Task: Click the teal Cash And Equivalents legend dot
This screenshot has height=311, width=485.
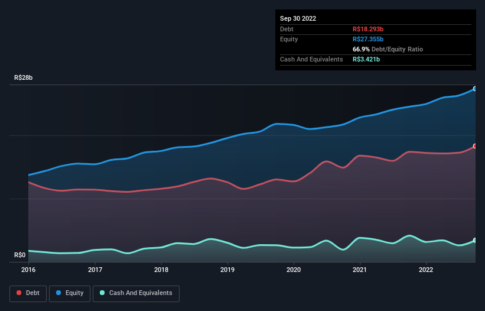Action: (102, 293)
